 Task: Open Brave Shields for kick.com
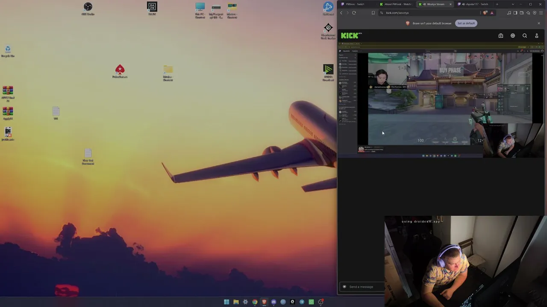tap(485, 13)
